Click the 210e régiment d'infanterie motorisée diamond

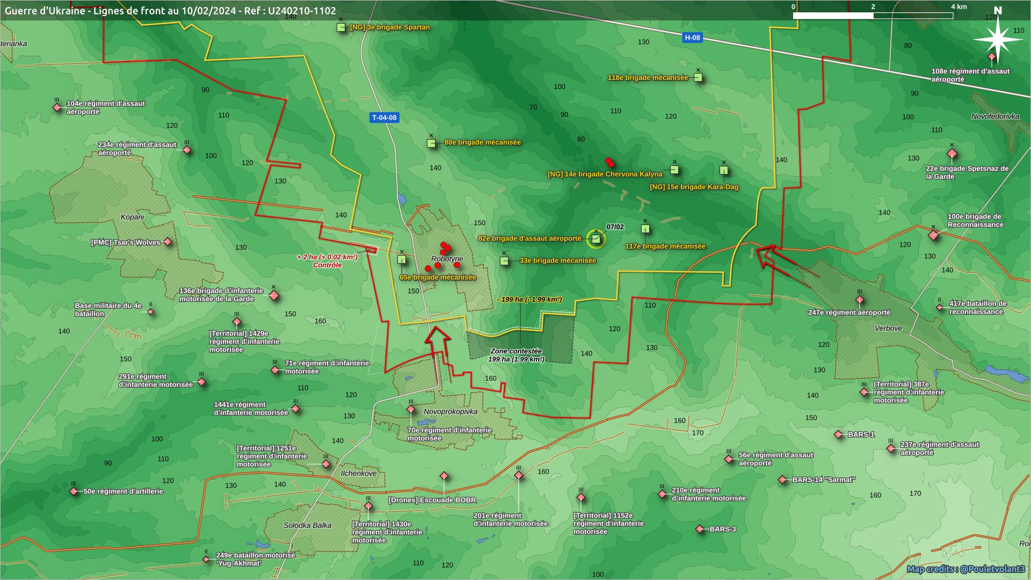[662, 494]
